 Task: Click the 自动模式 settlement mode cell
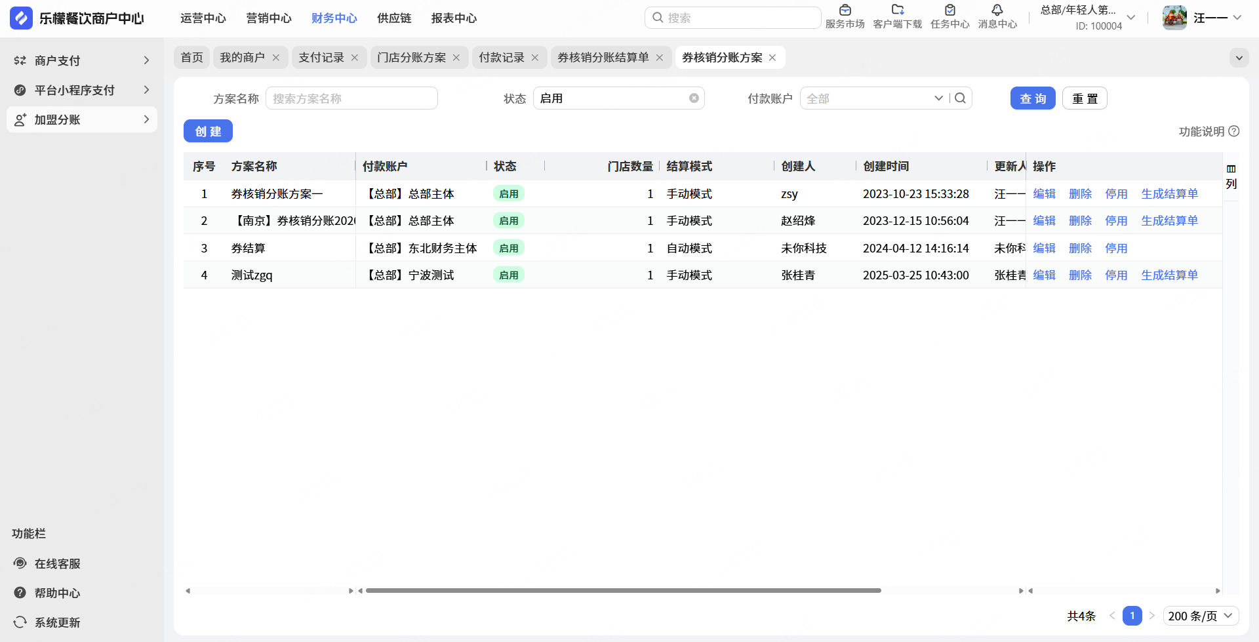pyautogui.click(x=689, y=249)
